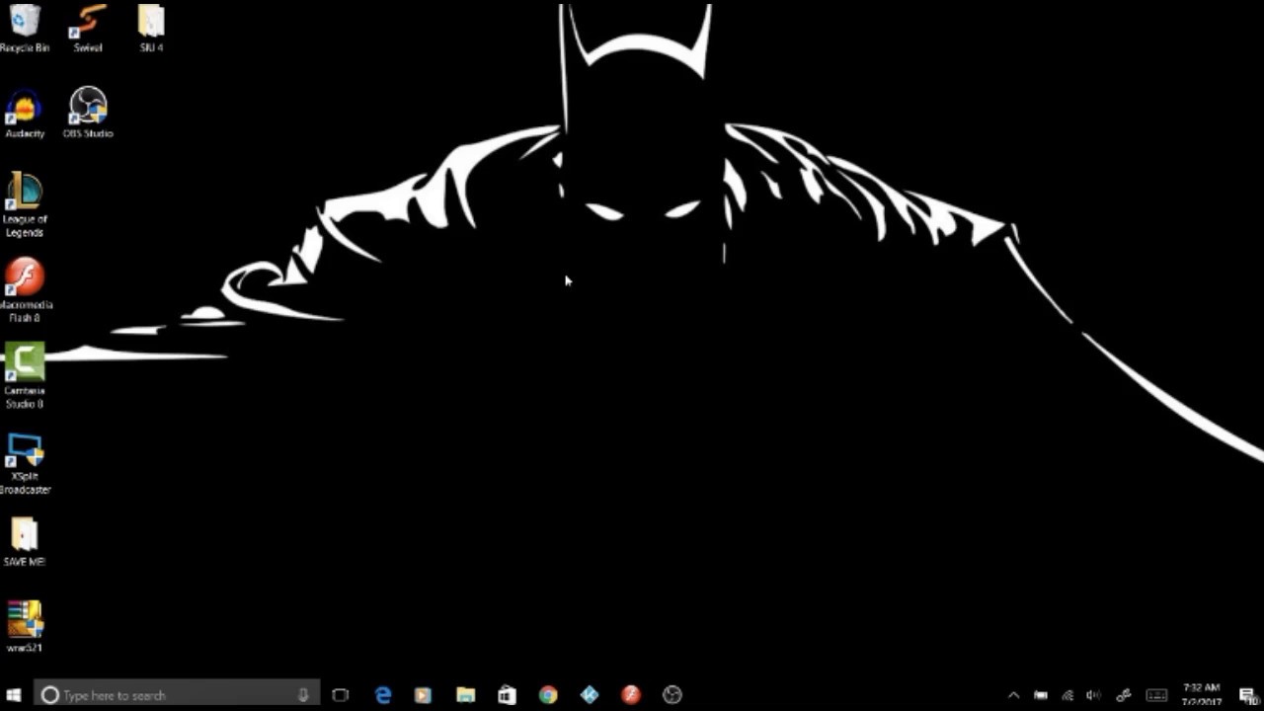The width and height of the screenshot is (1264, 711).
Task: Launch Google Chrome from the taskbar
Action: click(548, 695)
